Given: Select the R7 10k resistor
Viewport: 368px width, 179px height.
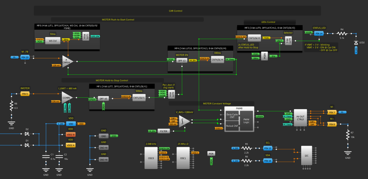Looking at the screenshot, I should click(347, 136).
